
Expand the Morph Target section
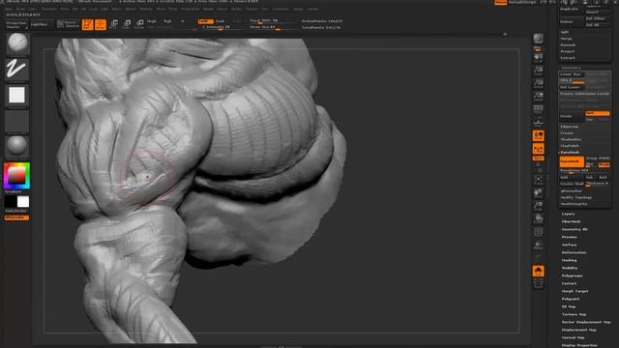(x=575, y=291)
